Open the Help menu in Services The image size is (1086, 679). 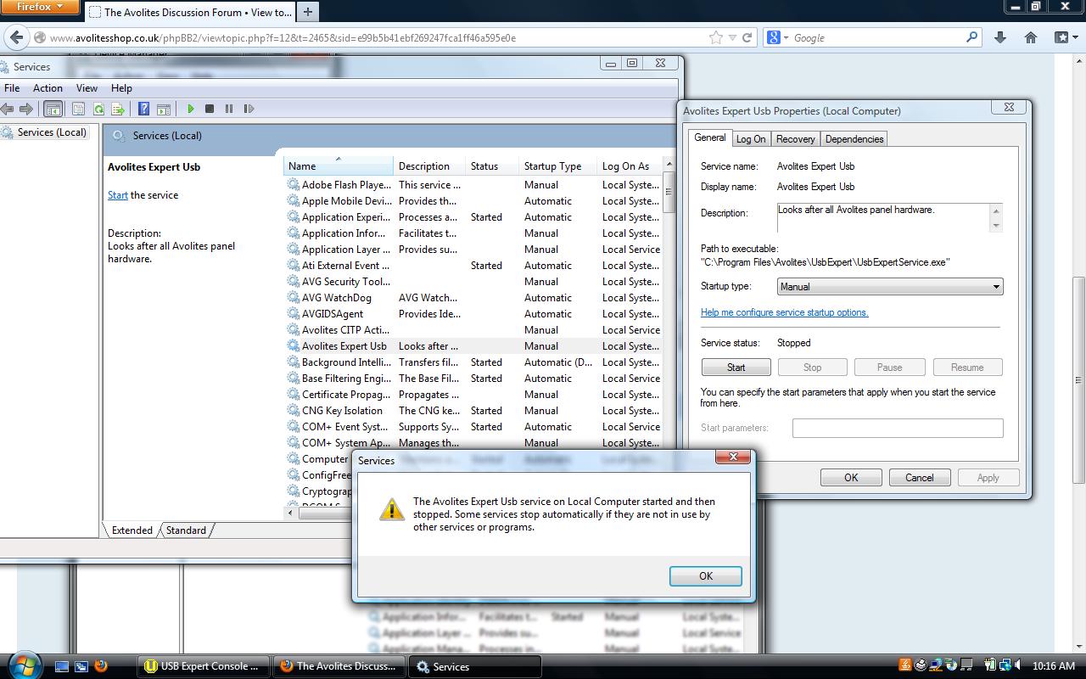(x=121, y=88)
